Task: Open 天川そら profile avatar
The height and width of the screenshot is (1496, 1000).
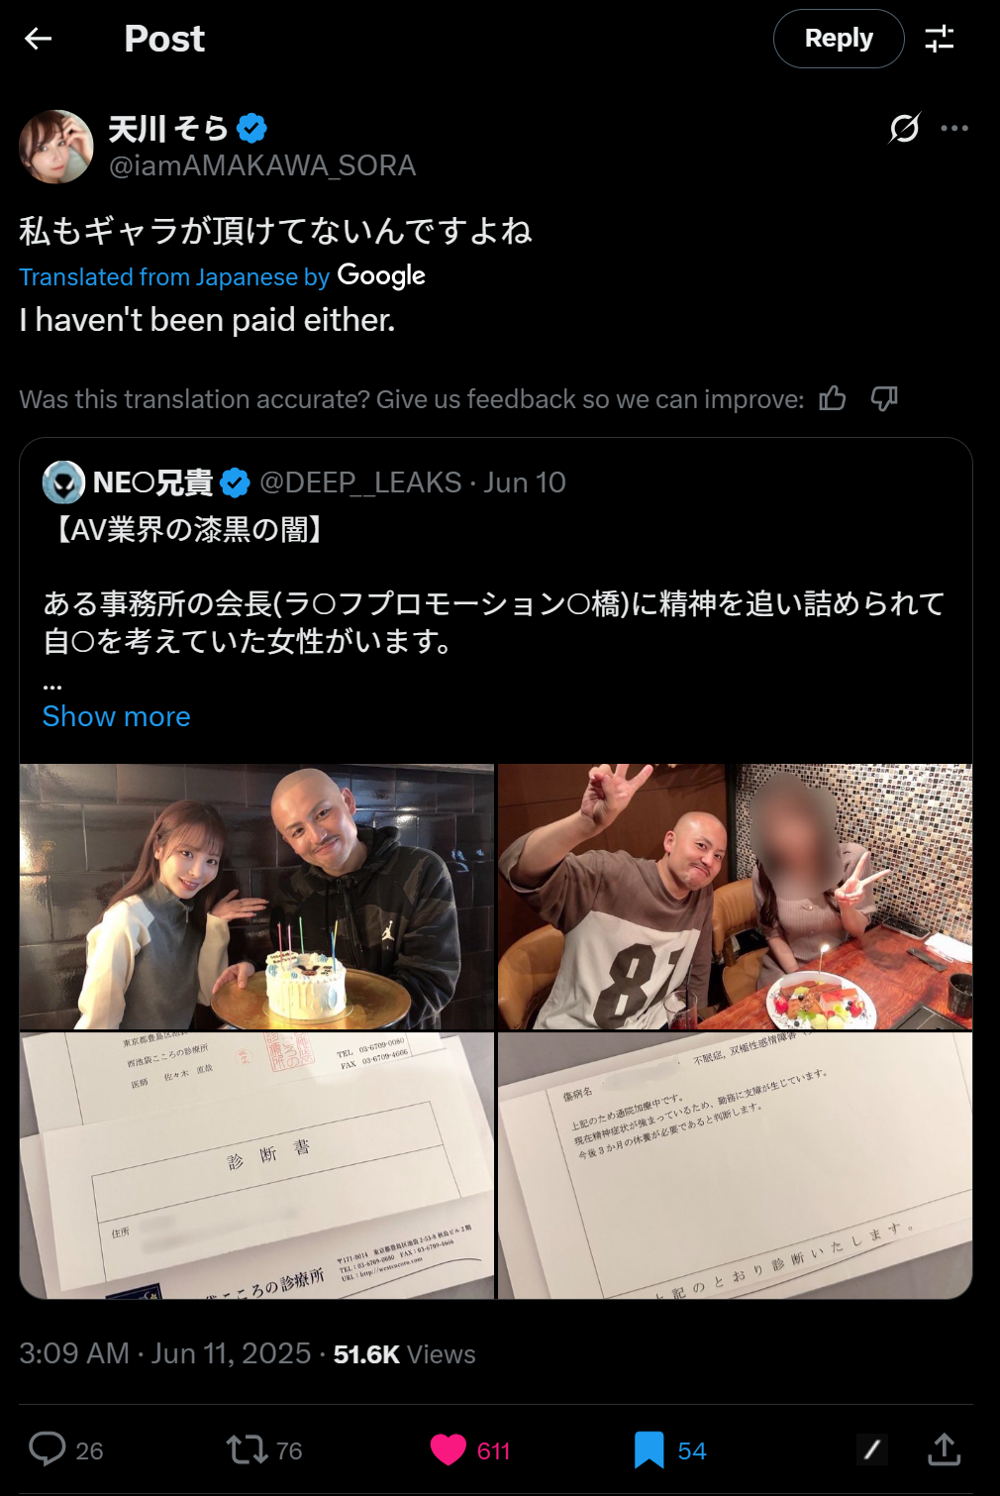Action: click(x=56, y=147)
